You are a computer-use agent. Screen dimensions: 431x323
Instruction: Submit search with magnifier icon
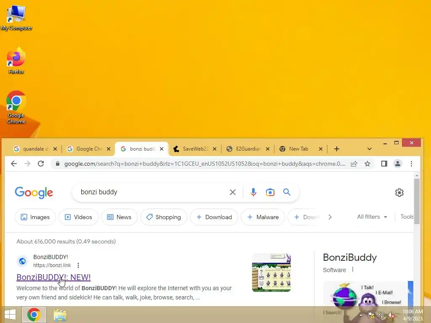(287, 192)
